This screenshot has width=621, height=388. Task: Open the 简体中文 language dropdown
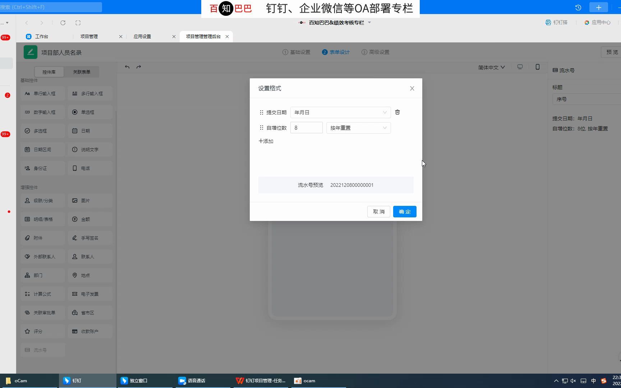click(x=491, y=67)
